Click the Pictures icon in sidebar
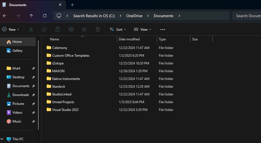The height and width of the screenshot is (143, 261). 9,104
